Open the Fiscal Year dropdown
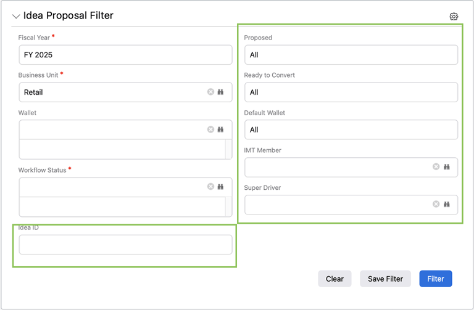This screenshot has height=310, width=474. tap(125, 55)
